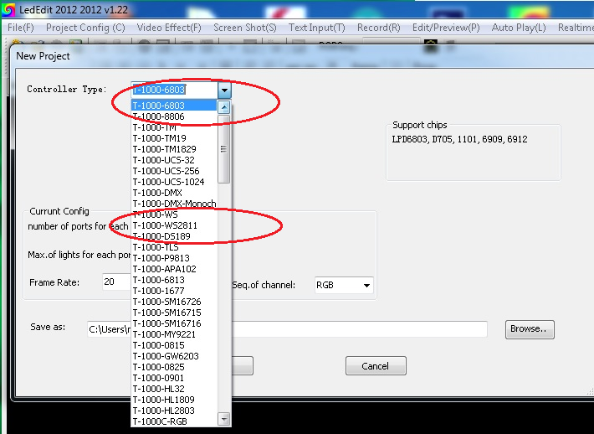Click the LedEdit app icon in title bar
This screenshot has width=594, height=434.
[x=8, y=9]
